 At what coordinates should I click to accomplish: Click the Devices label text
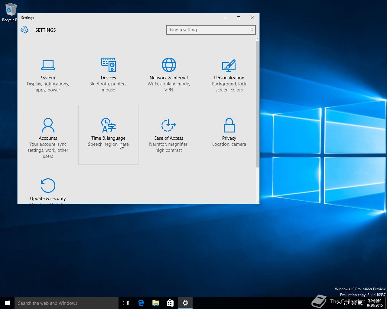pos(108,78)
